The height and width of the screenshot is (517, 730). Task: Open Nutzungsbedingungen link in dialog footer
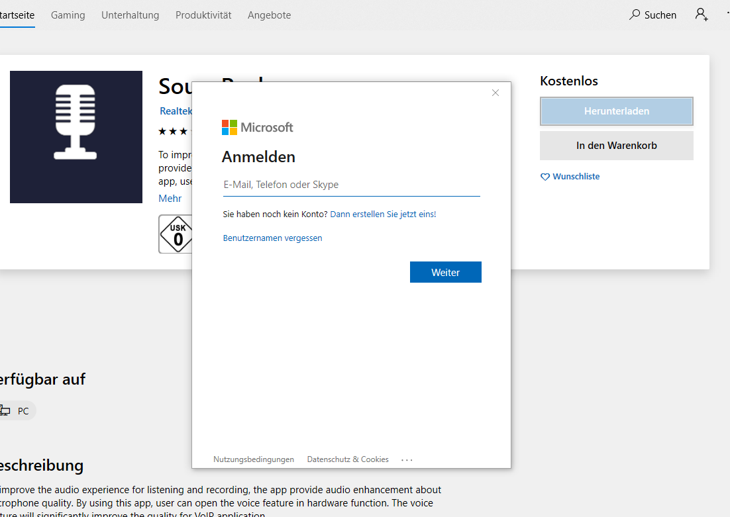pyautogui.click(x=254, y=459)
